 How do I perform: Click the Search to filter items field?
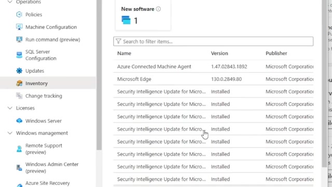click(x=213, y=41)
